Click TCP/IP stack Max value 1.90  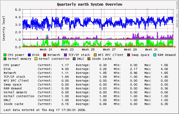[164, 77]
